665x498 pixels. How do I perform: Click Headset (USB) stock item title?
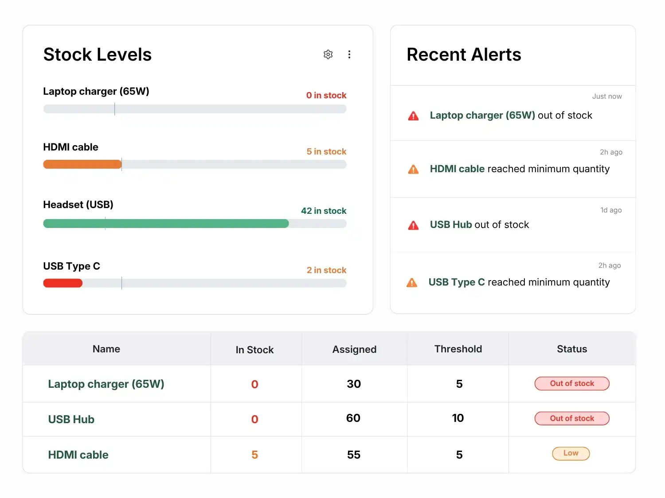tap(78, 205)
